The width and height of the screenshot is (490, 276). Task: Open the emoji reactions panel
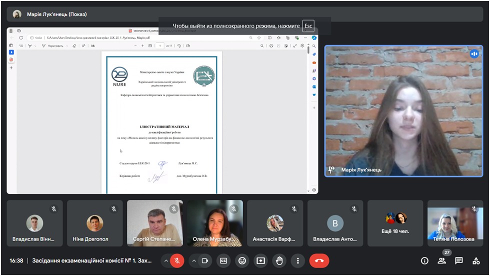[x=242, y=260]
